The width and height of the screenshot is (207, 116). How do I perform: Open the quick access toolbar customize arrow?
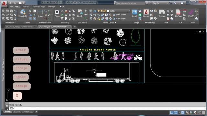click(x=23, y=3)
